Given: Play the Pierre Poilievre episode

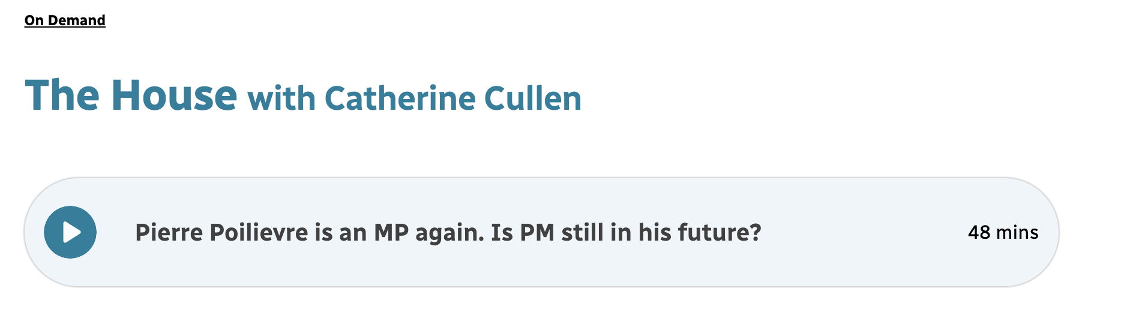Looking at the screenshot, I should click(x=70, y=232).
